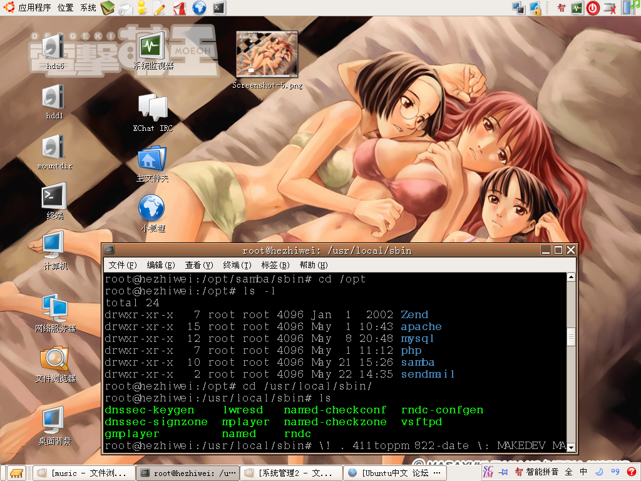Launch 系统监视器 desktop icon

(x=153, y=51)
